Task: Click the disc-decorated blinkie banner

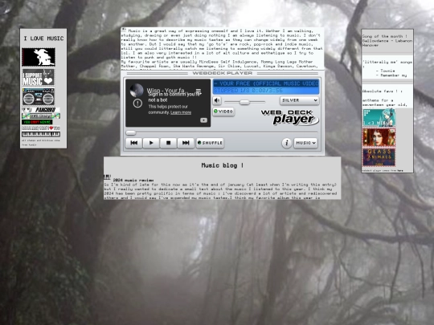Action: tap(41, 116)
